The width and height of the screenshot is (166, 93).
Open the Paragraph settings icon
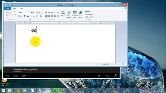pyautogui.click(x=58, y=16)
